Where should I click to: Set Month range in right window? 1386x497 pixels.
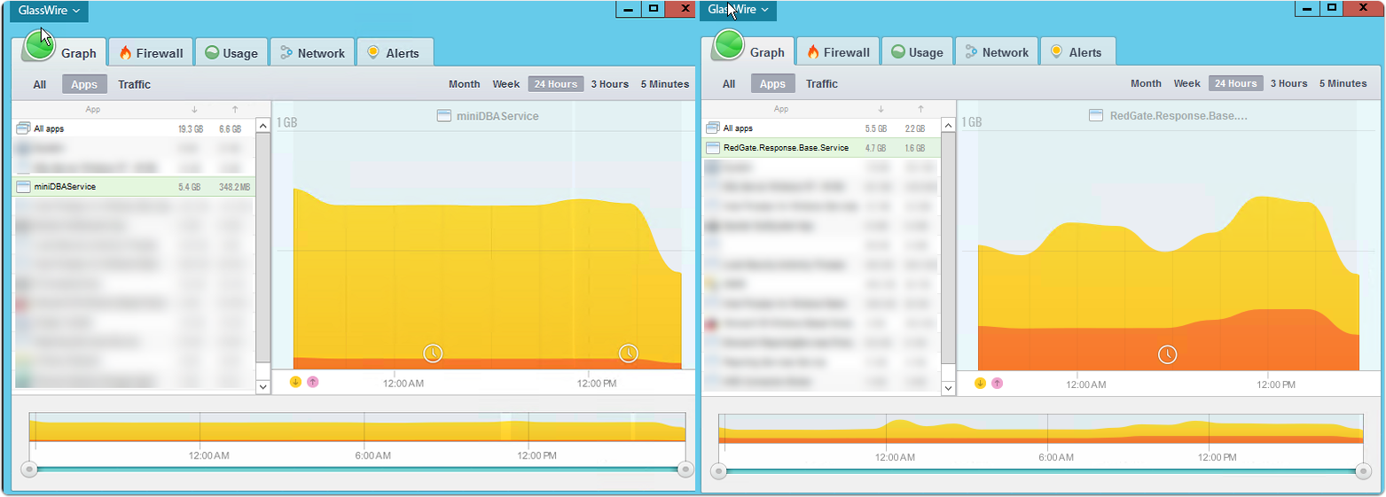pos(1146,83)
